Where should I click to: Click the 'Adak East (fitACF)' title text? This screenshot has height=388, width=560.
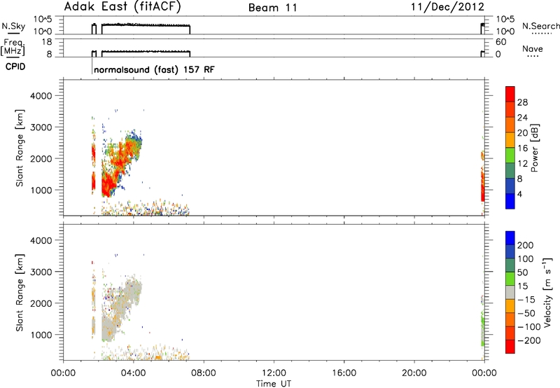[122, 7]
